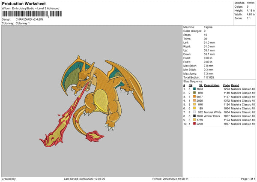The width and height of the screenshot is (257, 182).
Task: Click the Charizard embroidery design preview
Action: point(92,101)
